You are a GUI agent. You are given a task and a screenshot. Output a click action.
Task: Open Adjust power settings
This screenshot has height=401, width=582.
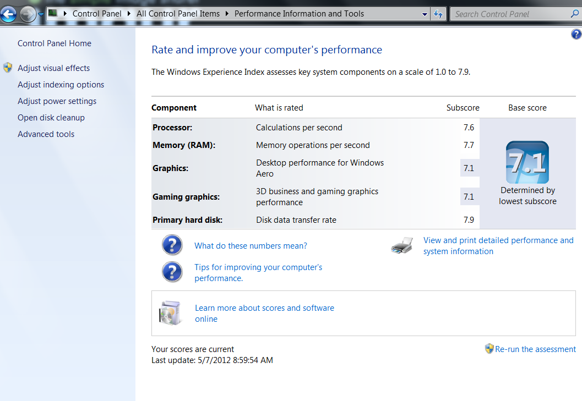tap(57, 101)
